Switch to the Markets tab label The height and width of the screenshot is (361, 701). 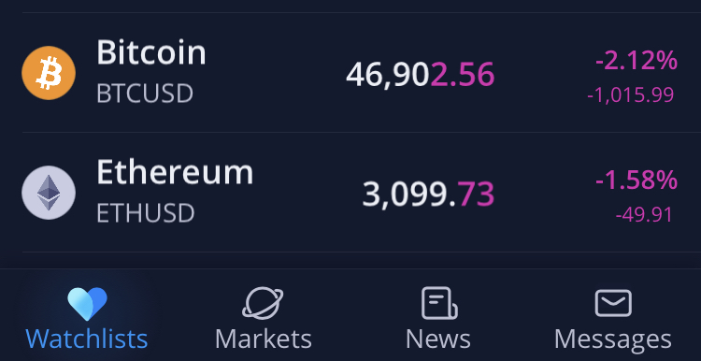tap(264, 339)
